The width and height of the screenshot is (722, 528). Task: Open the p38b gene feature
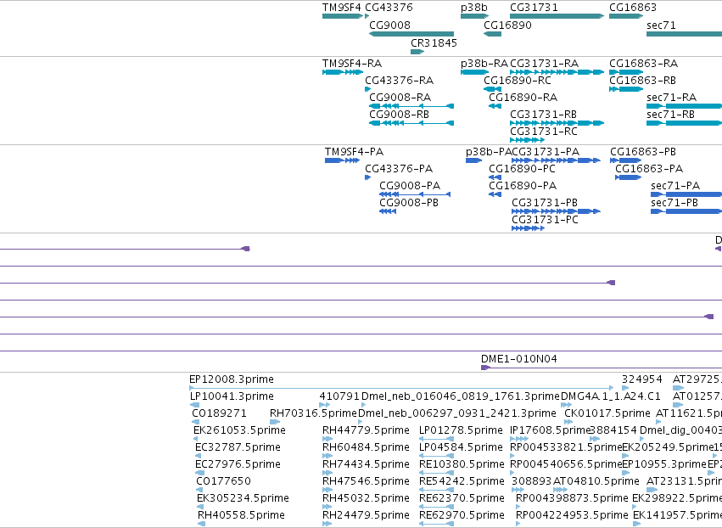[x=474, y=16]
